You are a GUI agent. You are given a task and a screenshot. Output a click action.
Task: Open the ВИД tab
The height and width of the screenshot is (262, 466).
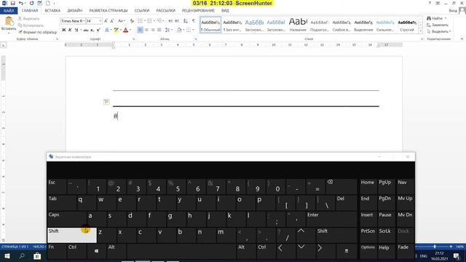coord(225,11)
